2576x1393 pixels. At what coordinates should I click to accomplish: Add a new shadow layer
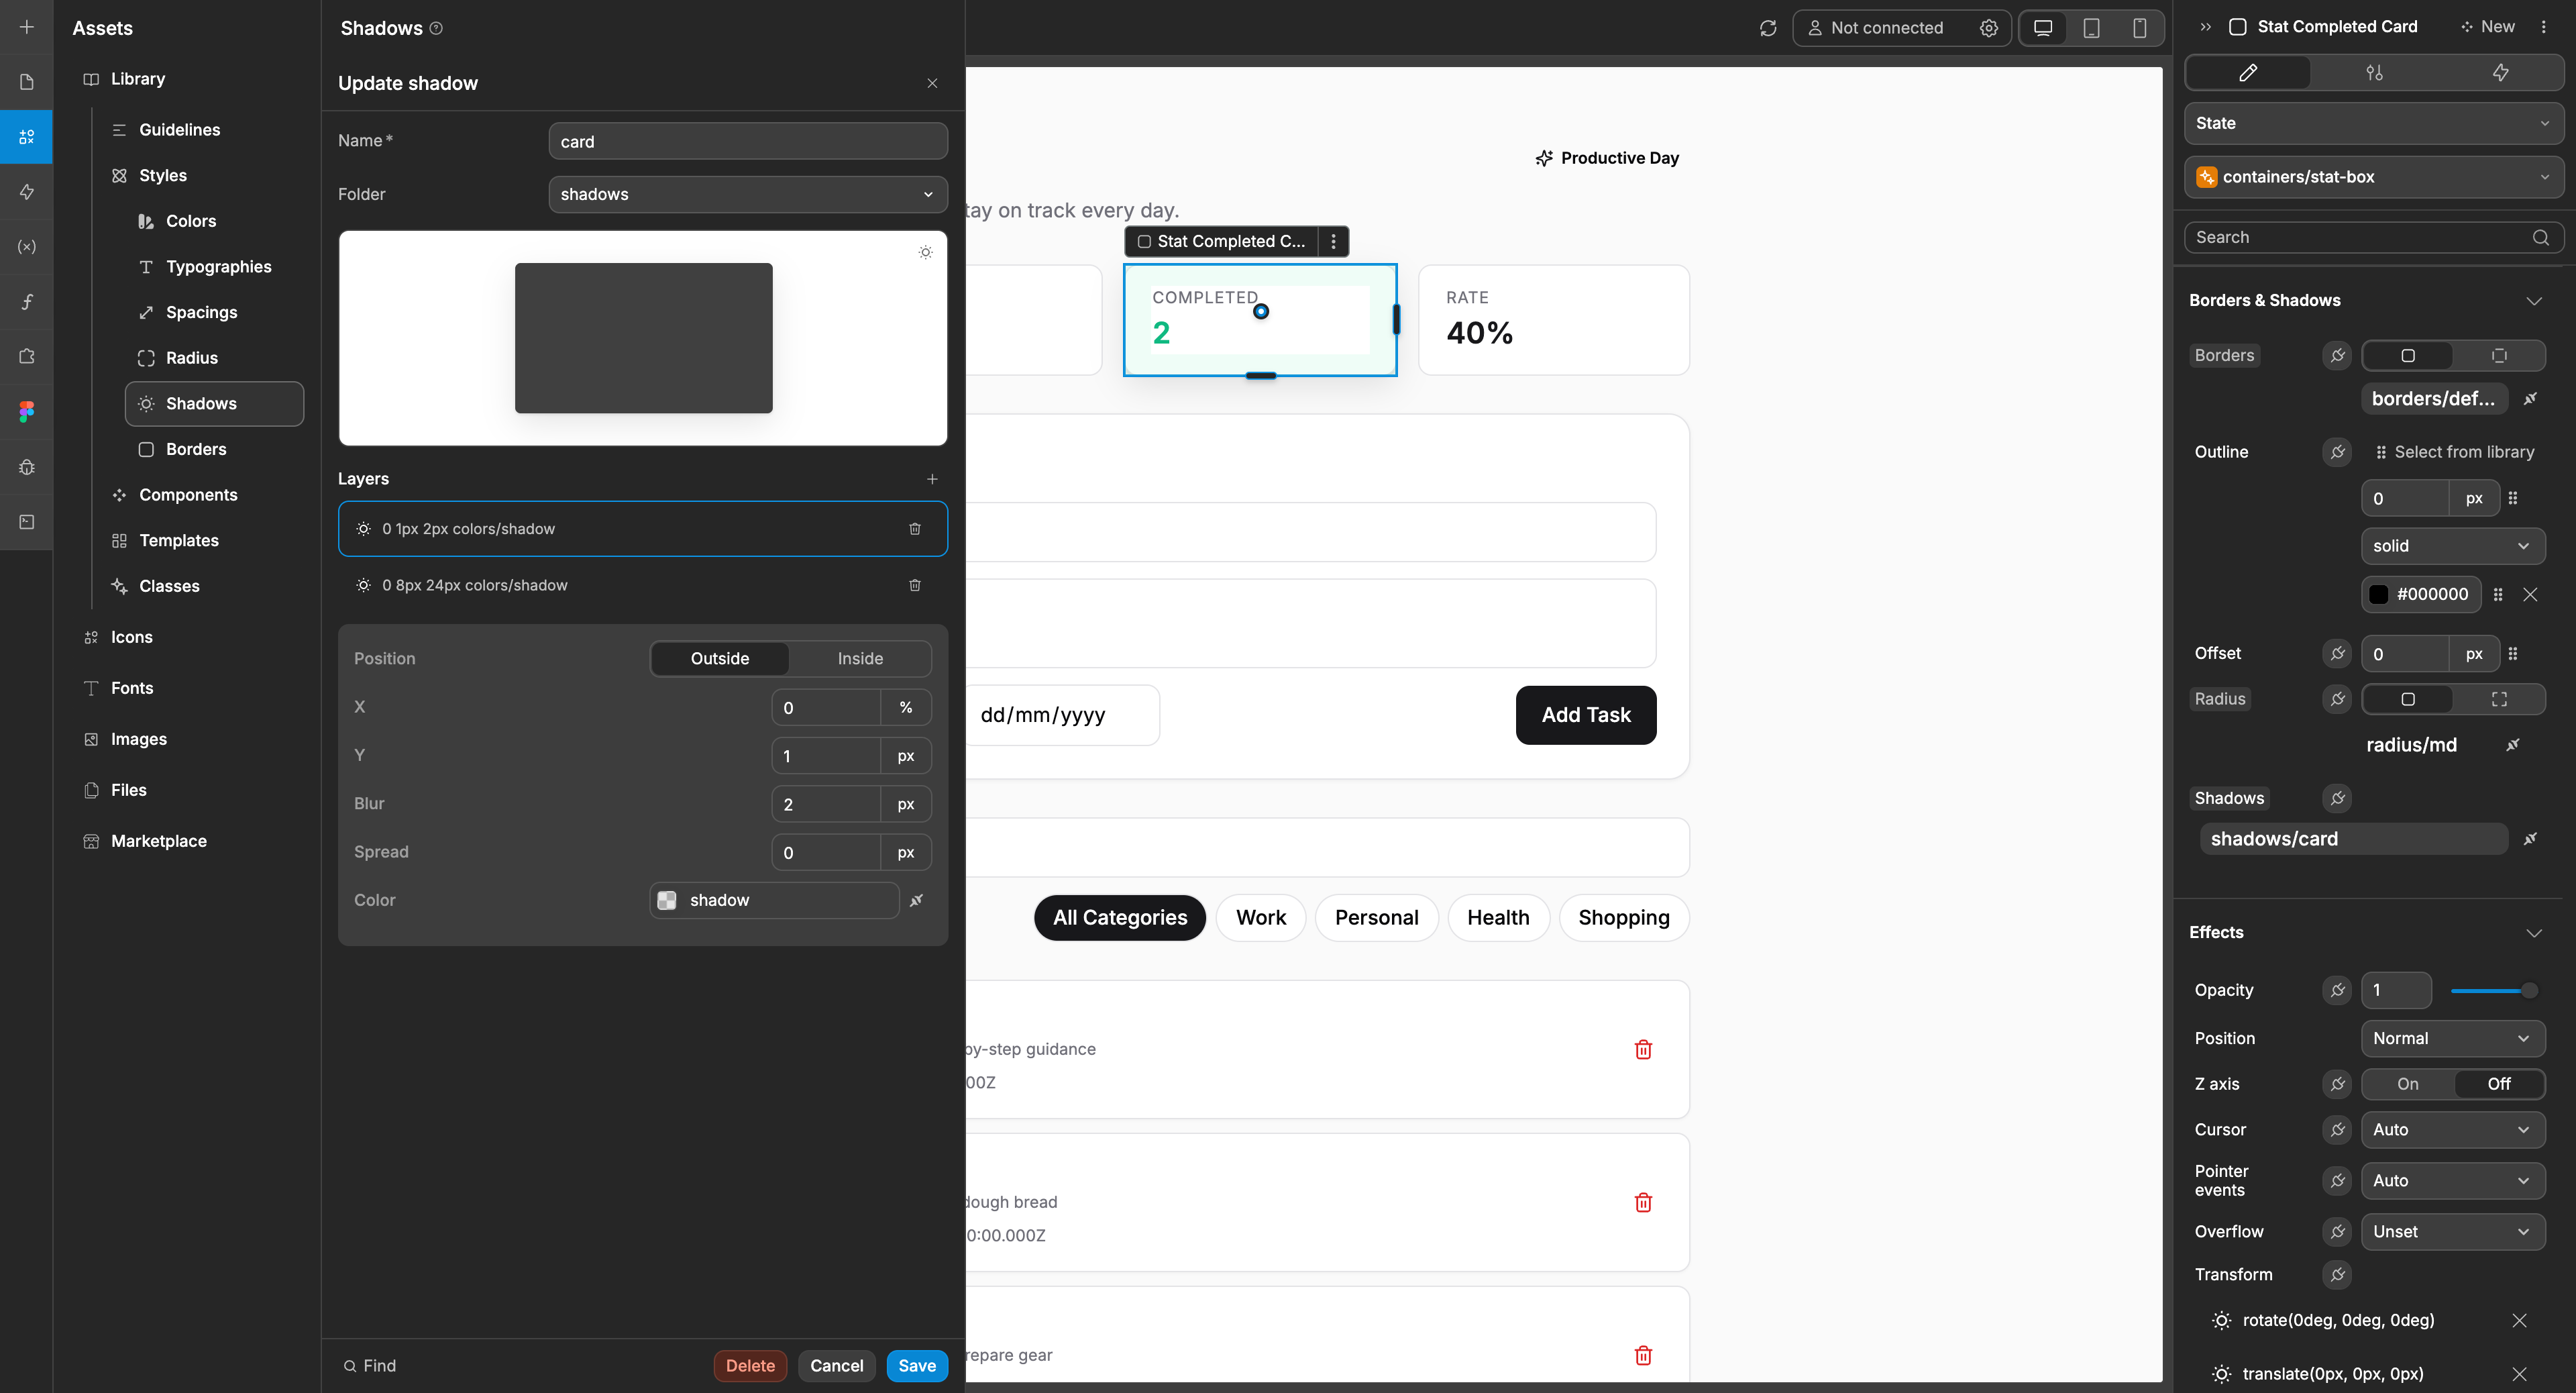coord(932,479)
